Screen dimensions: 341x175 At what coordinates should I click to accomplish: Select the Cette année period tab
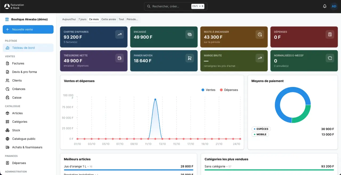click(x=109, y=19)
